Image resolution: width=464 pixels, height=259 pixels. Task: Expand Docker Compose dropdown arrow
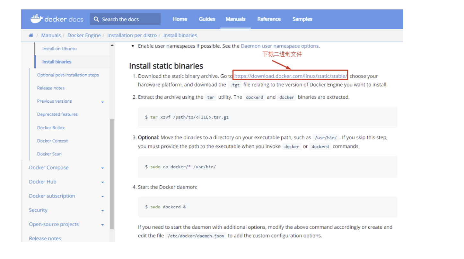(x=102, y=168)
